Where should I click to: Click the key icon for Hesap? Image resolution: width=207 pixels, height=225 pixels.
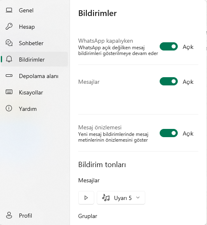9,27
